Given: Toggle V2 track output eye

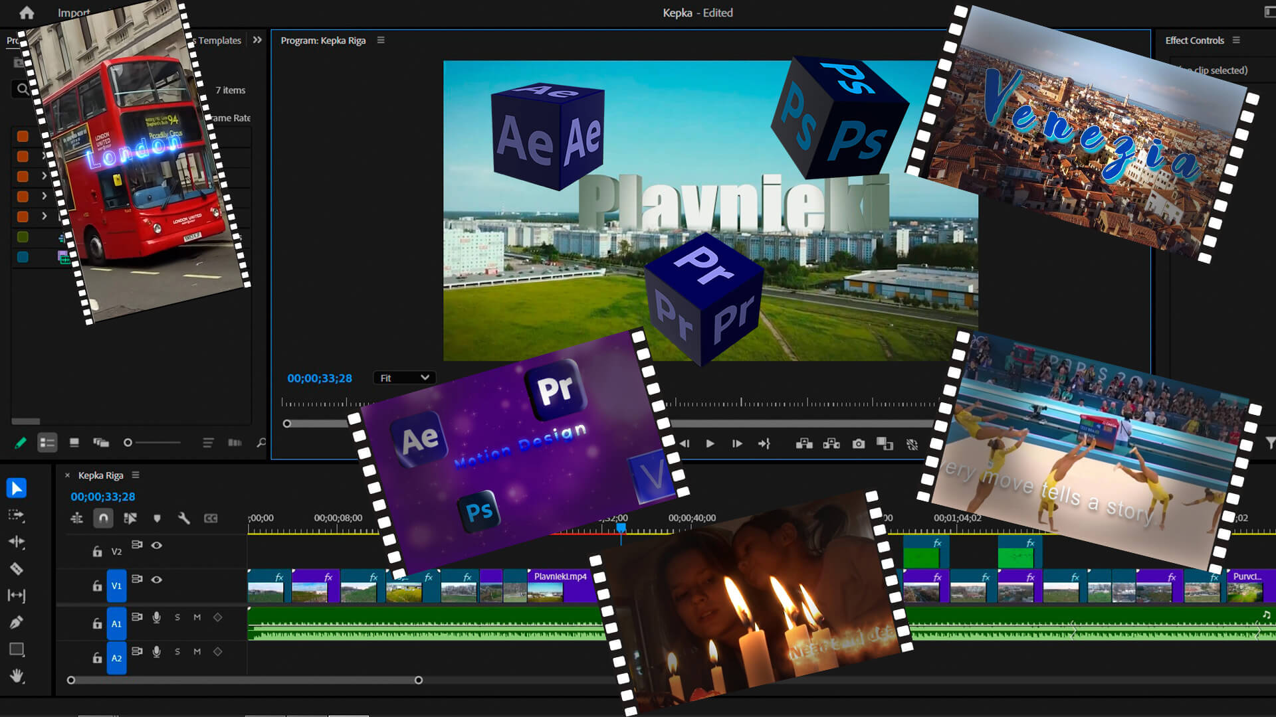Looking at the screenshot, I should [x=157, y=545].
